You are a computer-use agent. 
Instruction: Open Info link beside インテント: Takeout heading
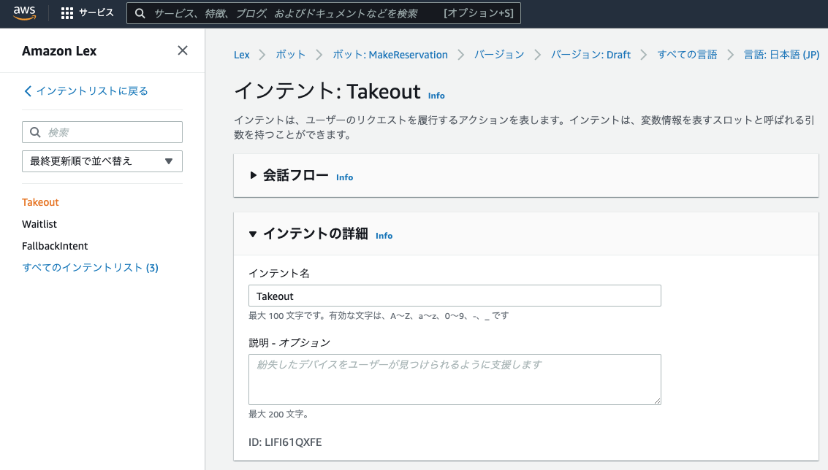(x=436, y=96)
